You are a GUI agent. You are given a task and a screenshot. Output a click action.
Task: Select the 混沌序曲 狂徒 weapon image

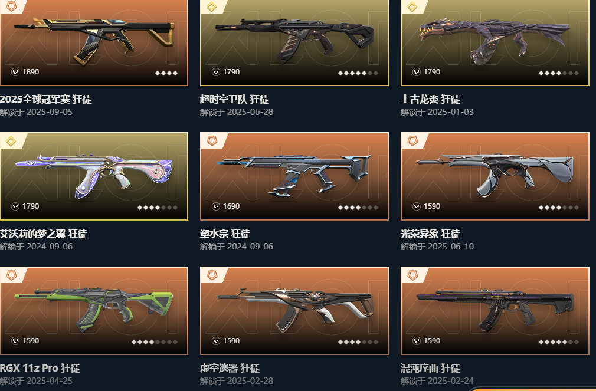pos(495,311)
